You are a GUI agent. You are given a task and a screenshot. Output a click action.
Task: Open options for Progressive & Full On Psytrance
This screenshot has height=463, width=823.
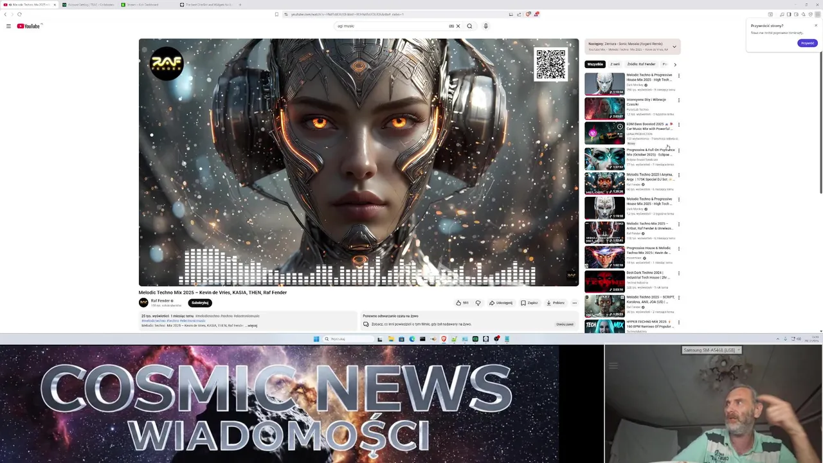click(x=678, y=150)
